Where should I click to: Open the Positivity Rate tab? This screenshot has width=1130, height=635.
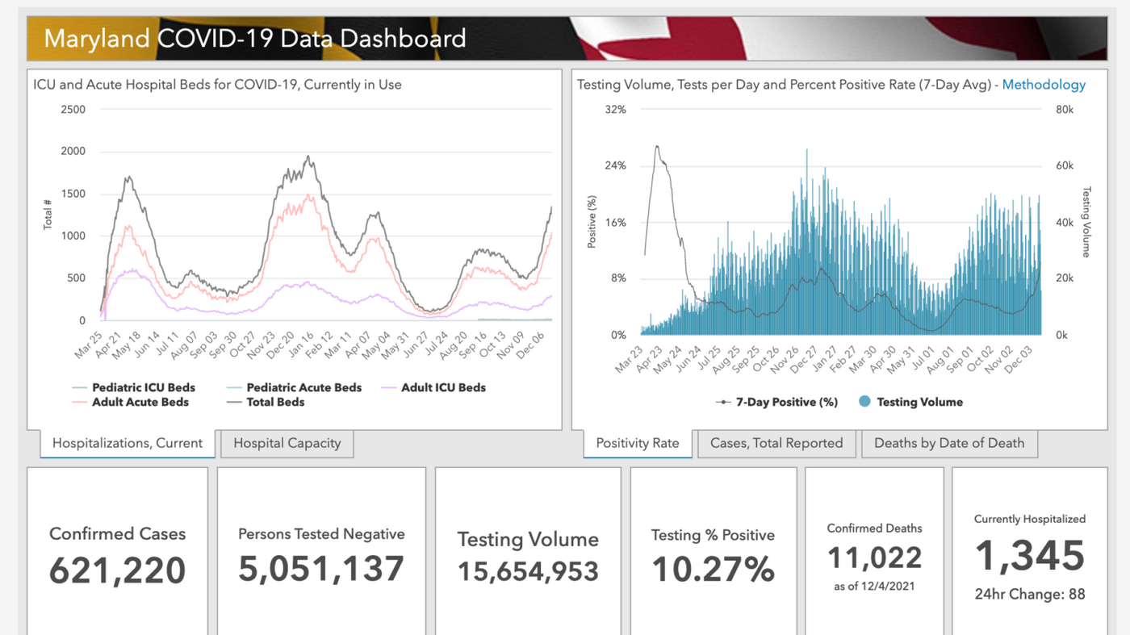point(638,443)
